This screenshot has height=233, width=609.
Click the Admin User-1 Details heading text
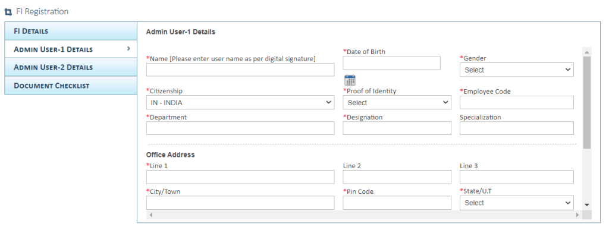pos(181,32)
